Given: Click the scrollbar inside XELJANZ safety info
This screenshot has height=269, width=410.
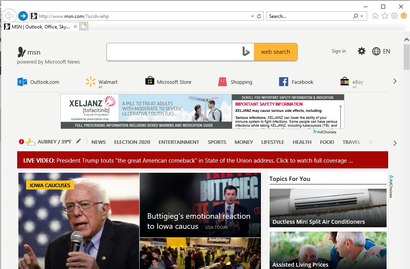Looking at the screenshot, I should coord(341,116).
